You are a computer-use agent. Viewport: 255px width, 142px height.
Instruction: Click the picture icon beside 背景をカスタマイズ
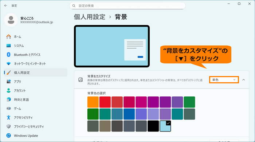point(81,80)
